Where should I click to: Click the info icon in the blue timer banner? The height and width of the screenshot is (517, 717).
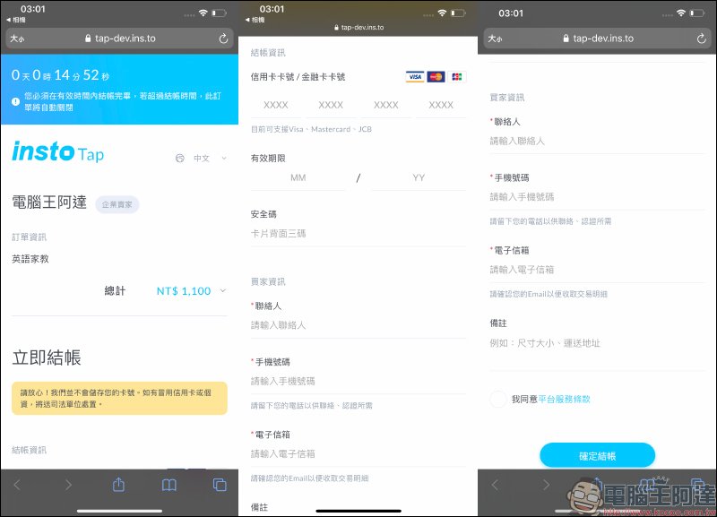pyautogui.click(x=15, y=101)
